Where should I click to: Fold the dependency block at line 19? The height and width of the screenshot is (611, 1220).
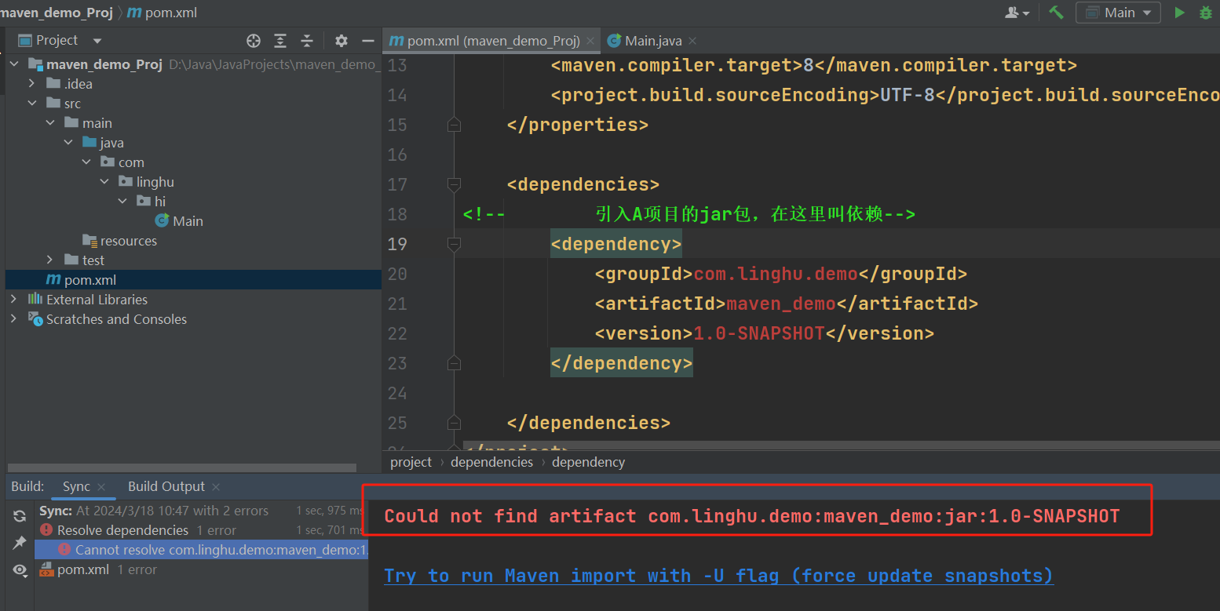coord(453,244)
